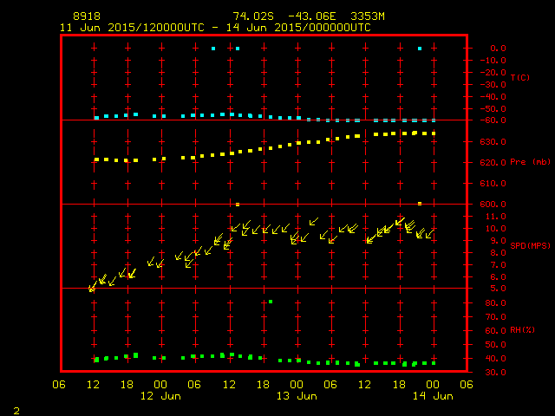
Task: Click the station ID 8918 in header
Action: click(87, 16)
